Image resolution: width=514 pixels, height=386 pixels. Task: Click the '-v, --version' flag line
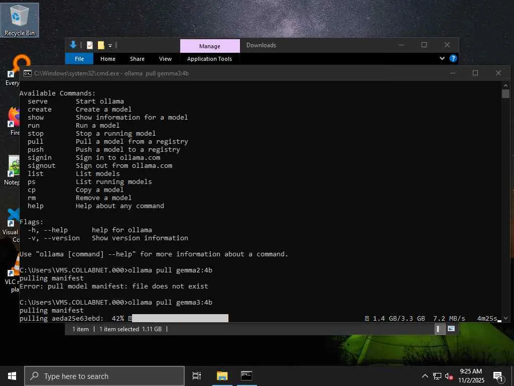click(108, 238)
